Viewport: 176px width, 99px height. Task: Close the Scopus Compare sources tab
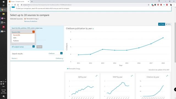click(28, 2)
